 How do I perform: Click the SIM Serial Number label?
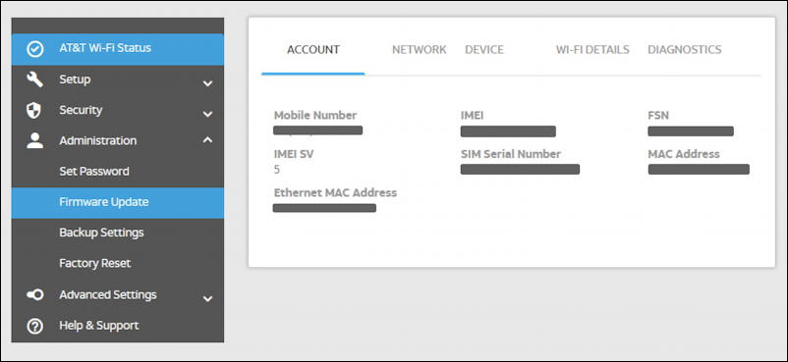511,154
